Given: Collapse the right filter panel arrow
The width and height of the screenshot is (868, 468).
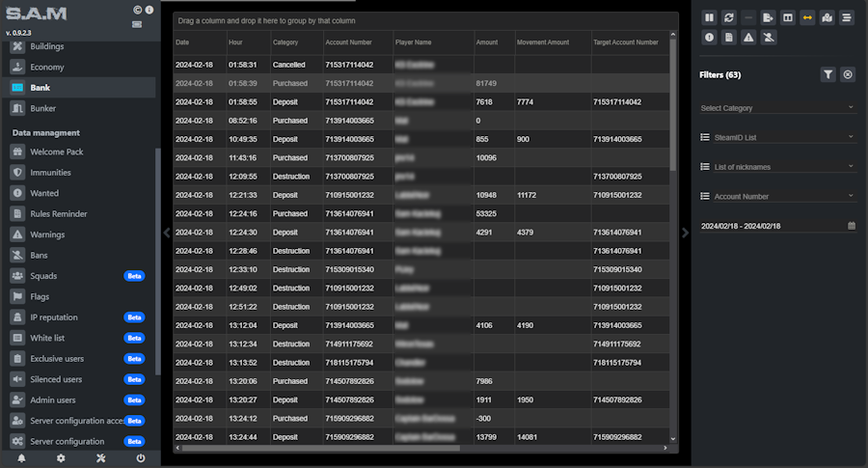Looking at the screenshot, I should click(686, 232).
